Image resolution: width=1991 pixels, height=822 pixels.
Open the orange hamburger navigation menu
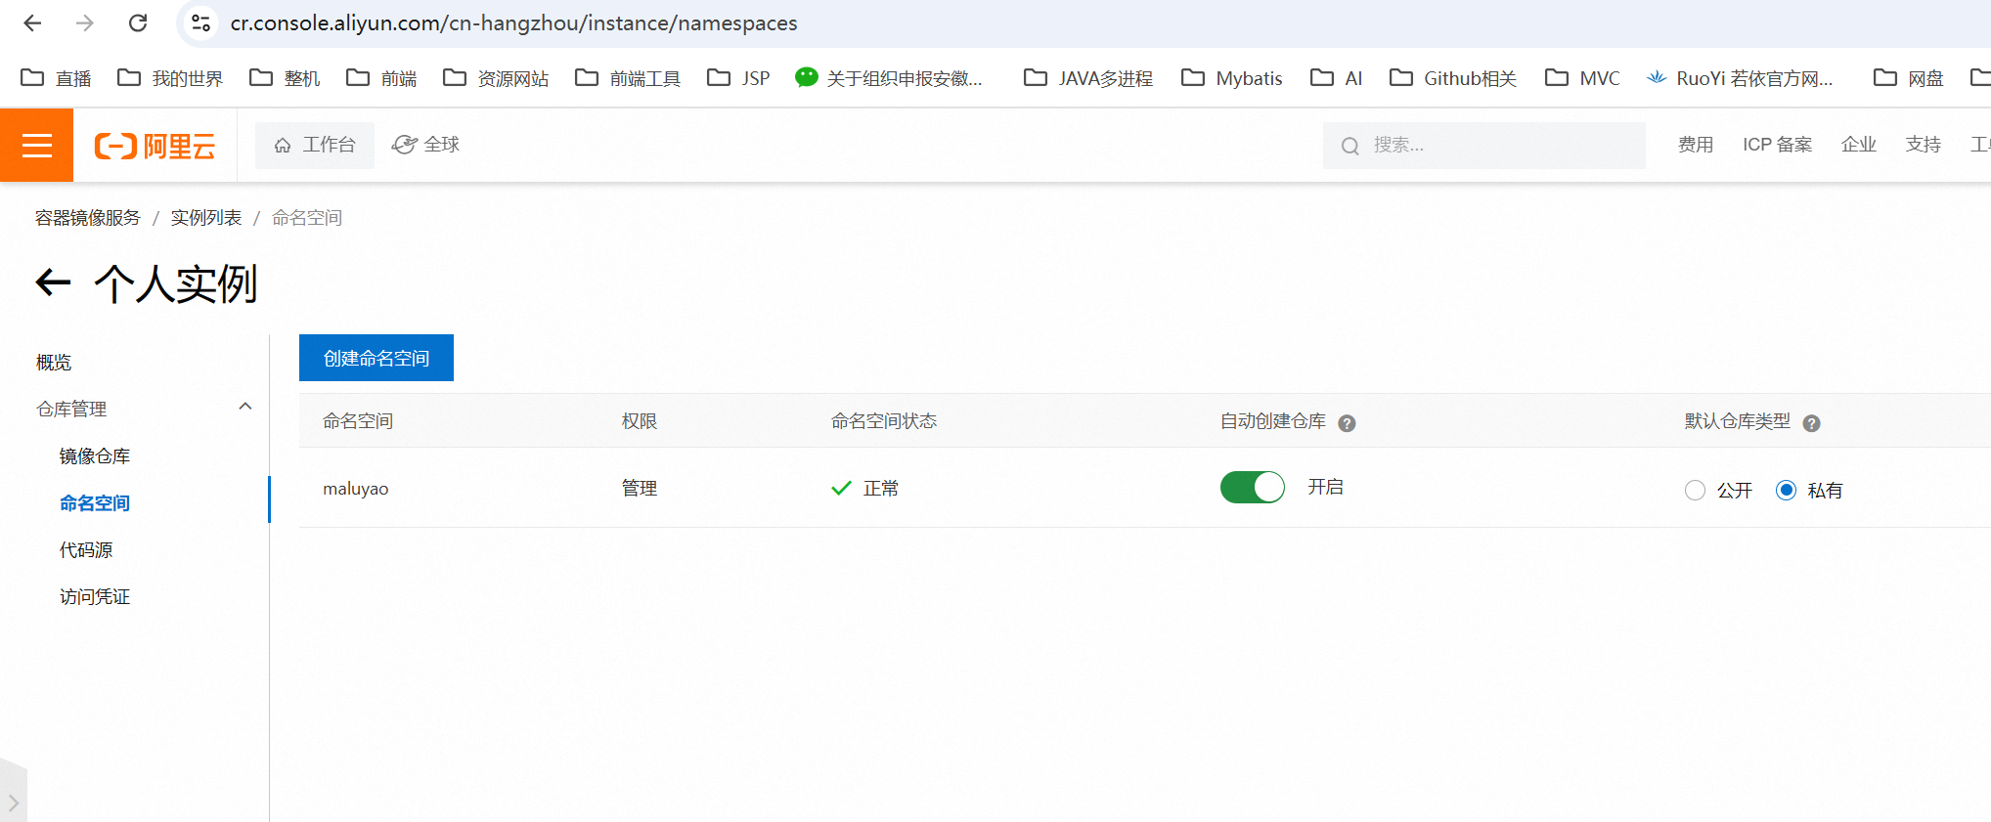[37, 146]
